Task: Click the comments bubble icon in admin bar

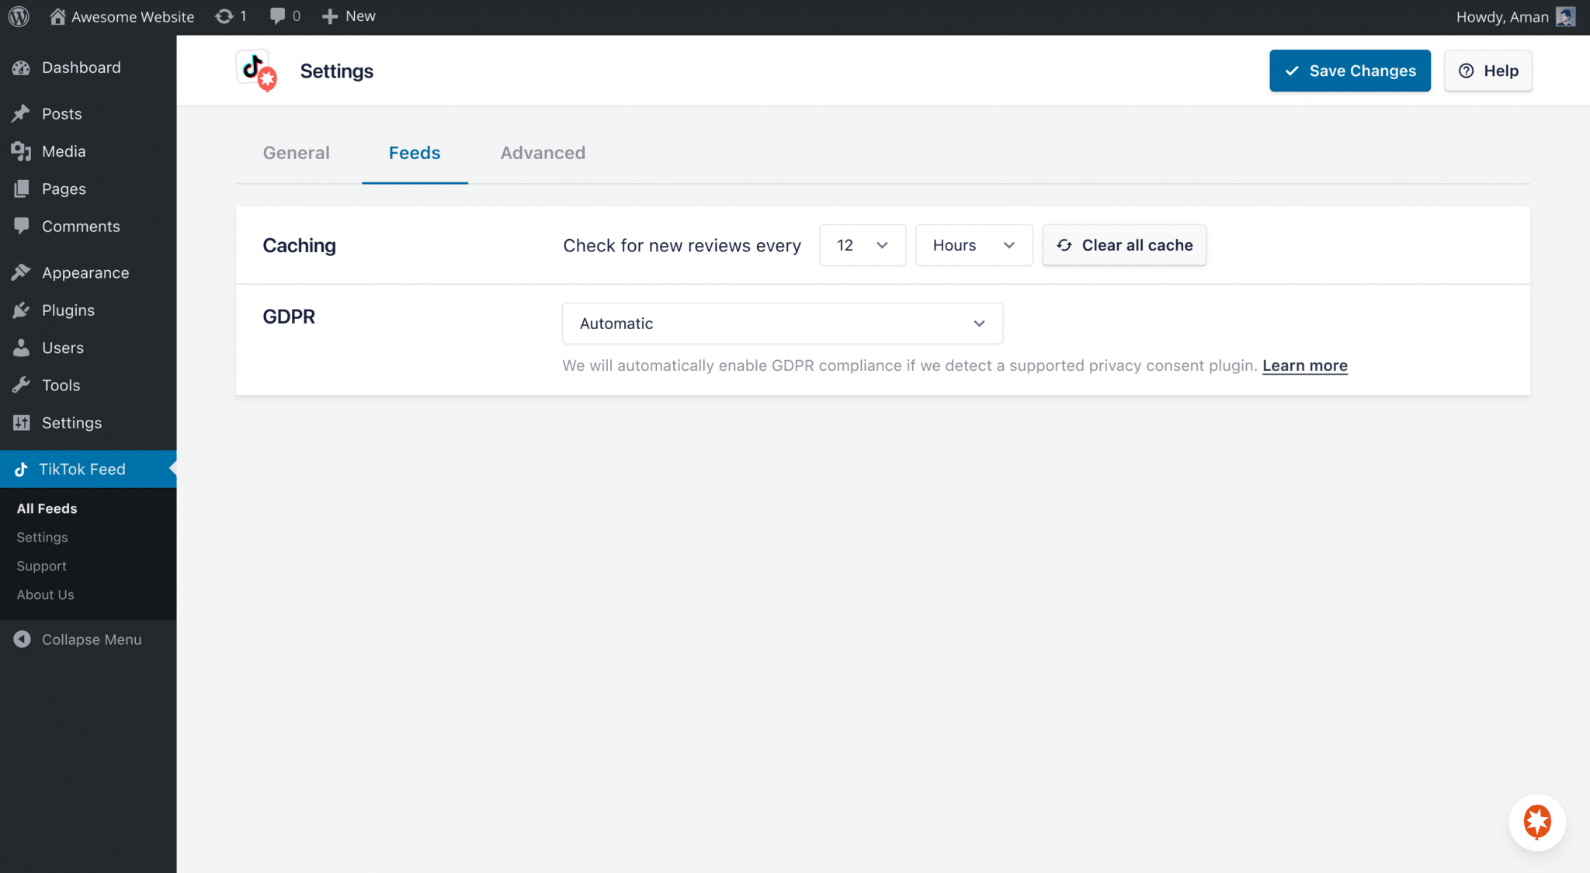Action: click(277, 16)
